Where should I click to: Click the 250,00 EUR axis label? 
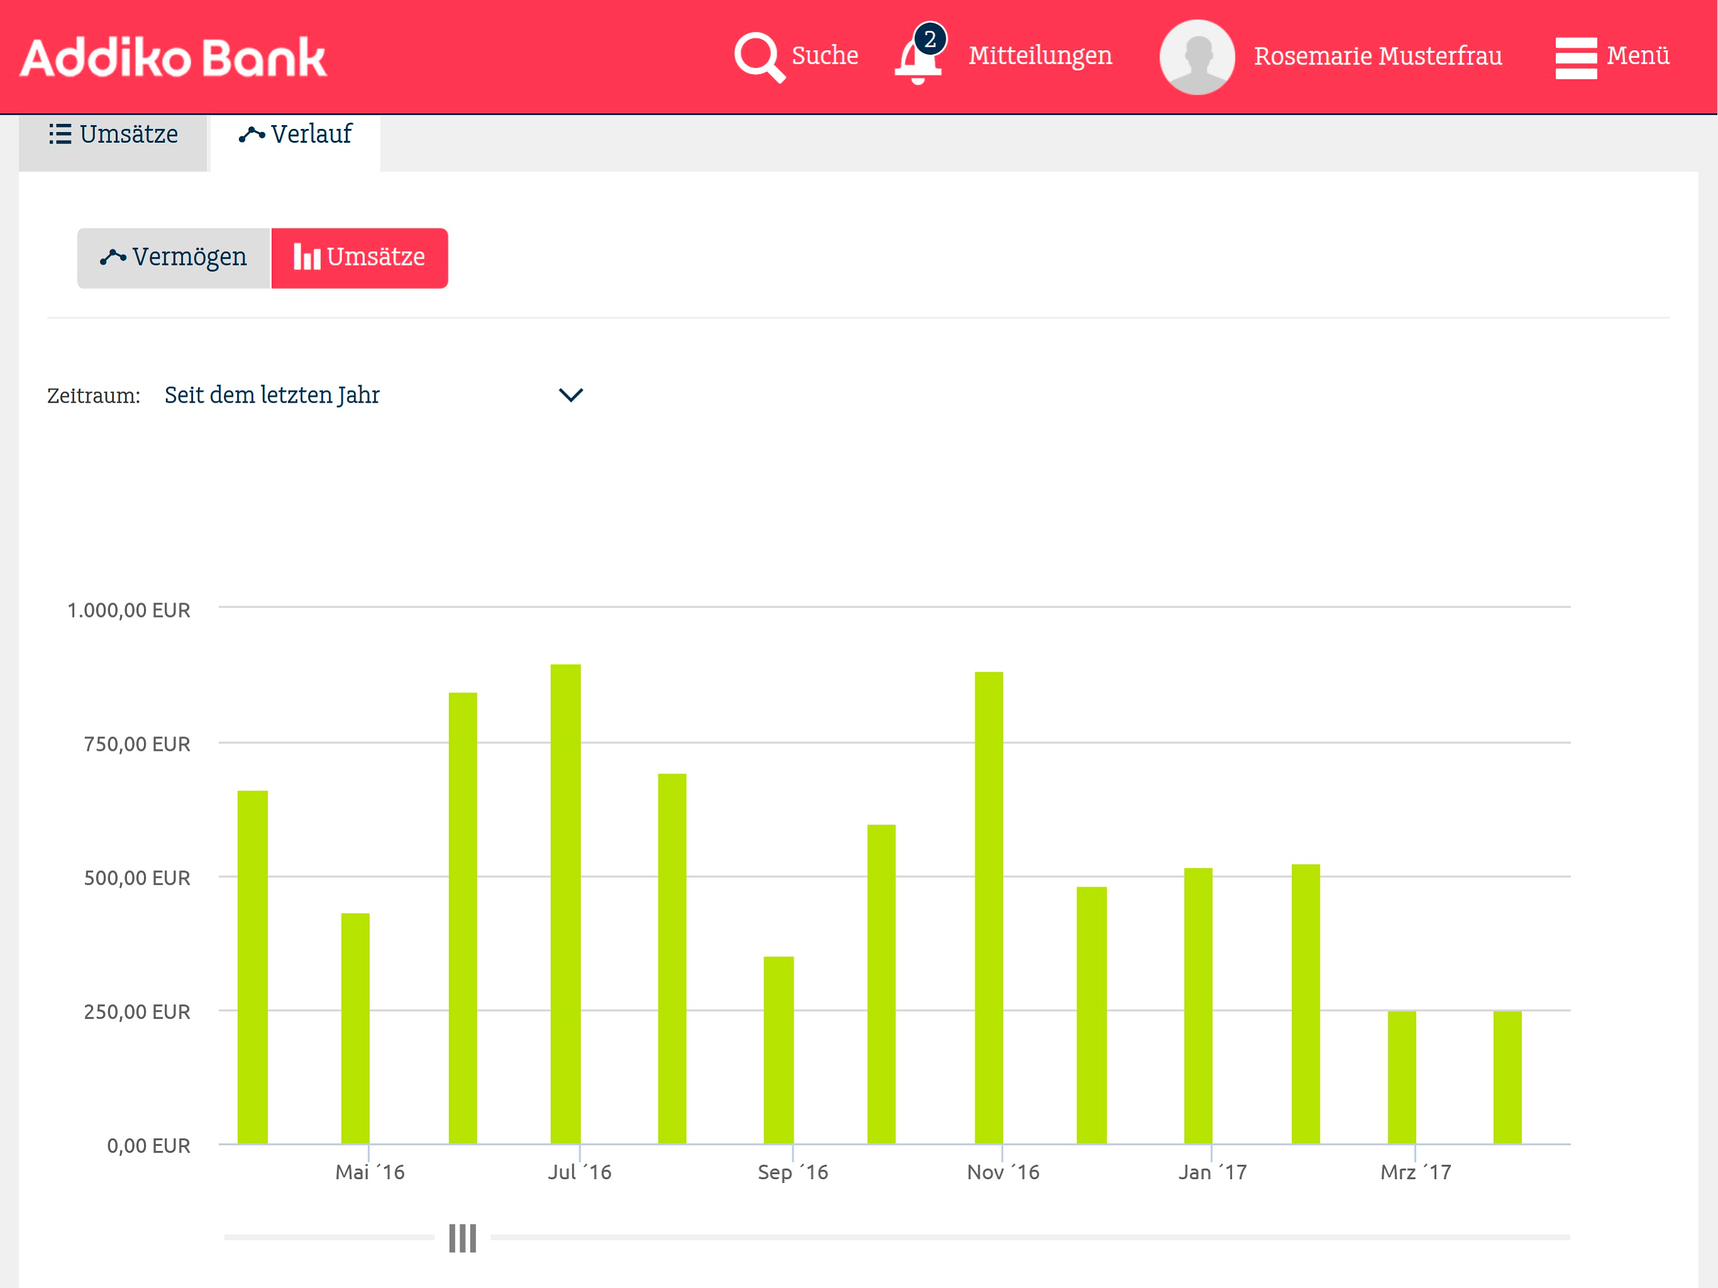pyautogui.click(x=136, y=1011)
